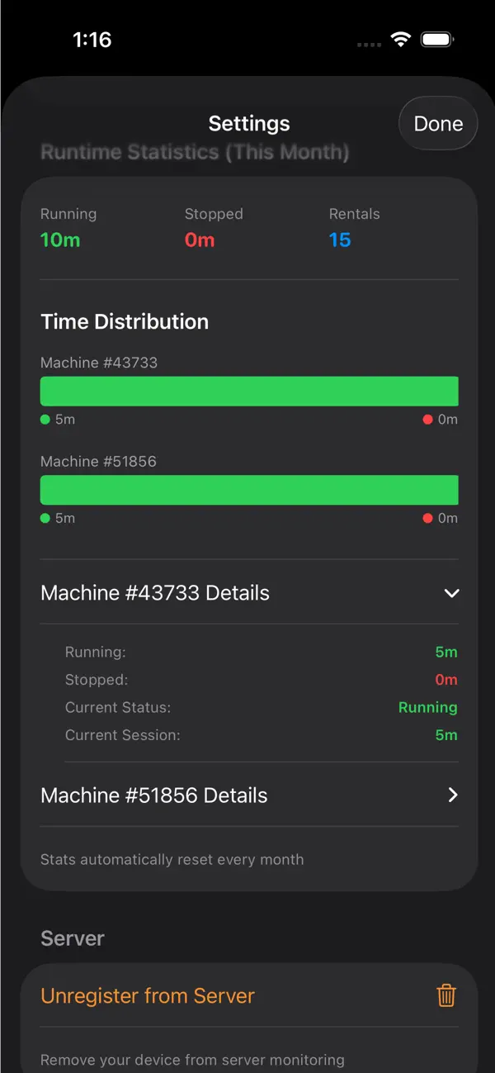Tap the clock showing 1:16
Screen dimensions: 495x1073
(93, 39)
